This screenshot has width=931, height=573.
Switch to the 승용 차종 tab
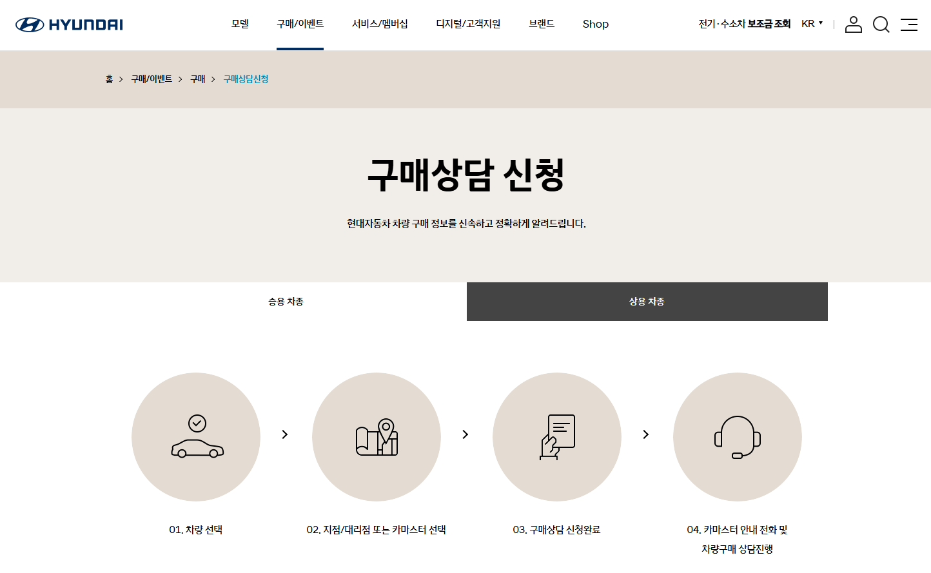pyautogui.click(x=286, y=301)
